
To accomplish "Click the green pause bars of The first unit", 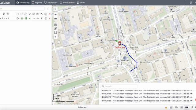I will click(x=26, y=18).
